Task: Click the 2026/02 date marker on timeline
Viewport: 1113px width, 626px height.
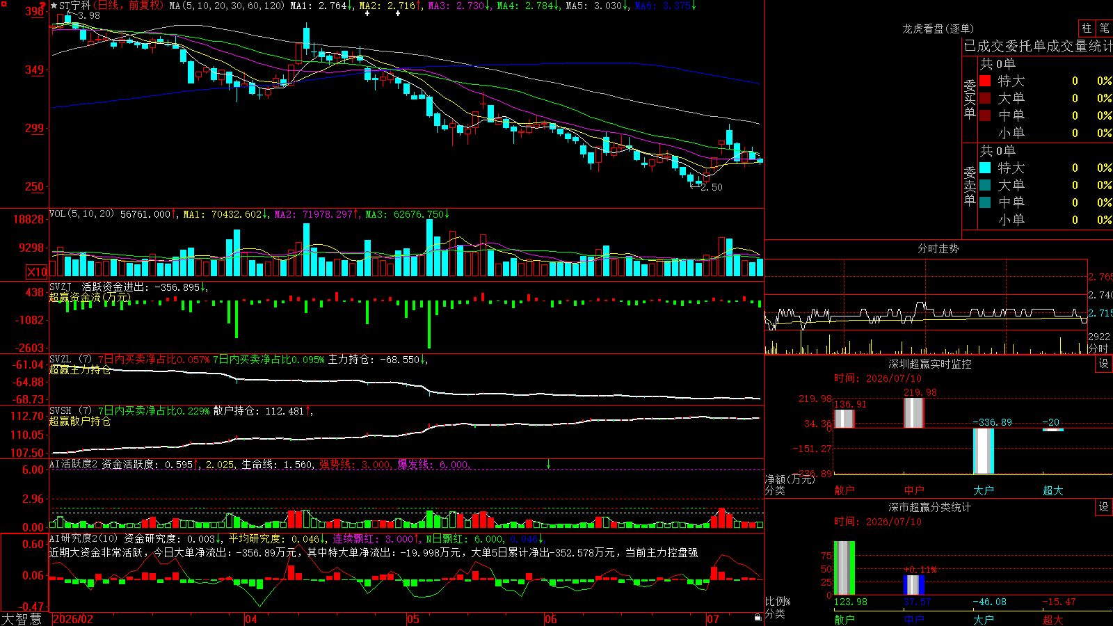Action: tap(73, 619)
